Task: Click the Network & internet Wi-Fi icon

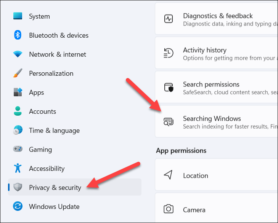Action: click(x=18, y=54)
